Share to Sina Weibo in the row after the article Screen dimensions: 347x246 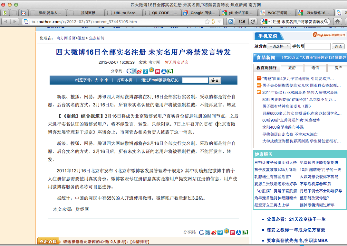pyautogui.click(x=214, y=232)
